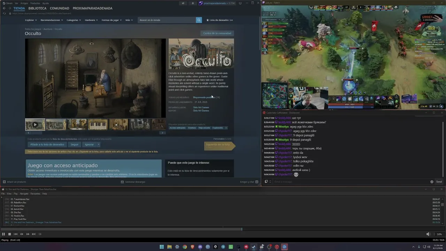Open Steam announcements megaphone icon
This screenshot has width=446, height=251.
coord(183,3)
